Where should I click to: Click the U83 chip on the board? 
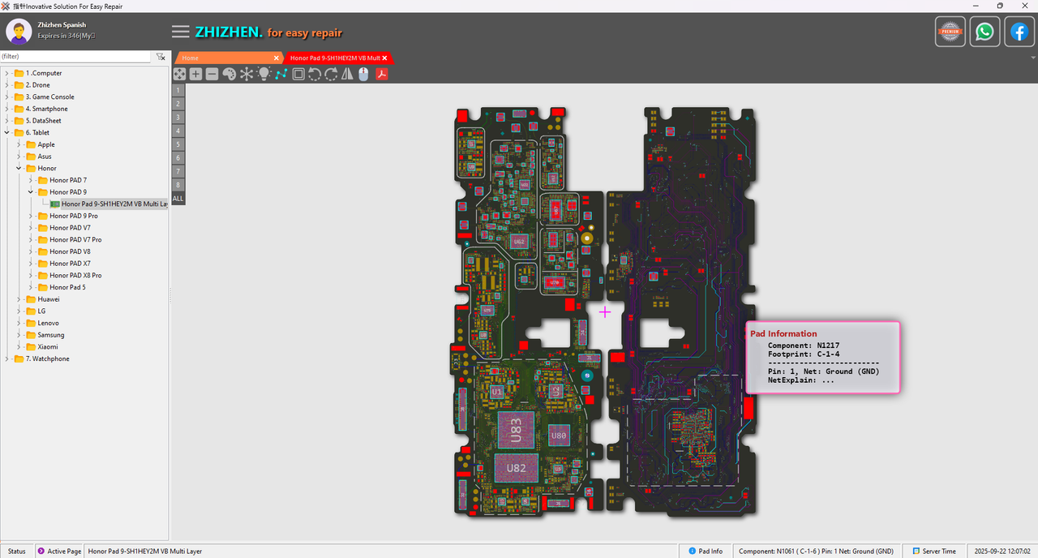point(515,430)
